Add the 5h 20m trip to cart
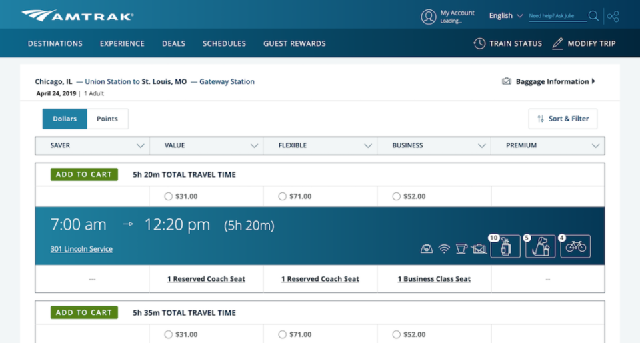Image resolution: width=640 pixels, height=343 pixels. coord(84,174)
